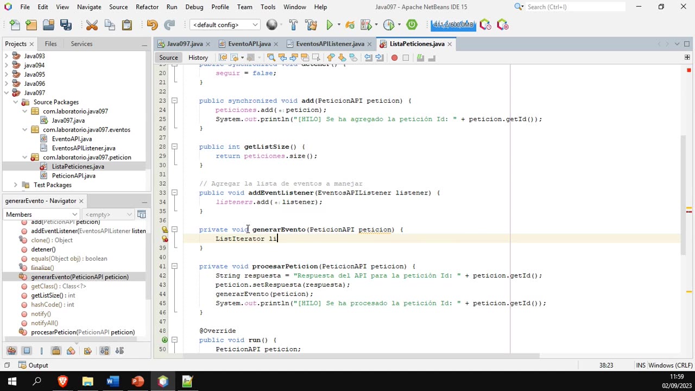Collapse code fold at generarEvento method
The width and height of the screenshot is (695, 391).
pyautogui.click(x=174, y=230)
